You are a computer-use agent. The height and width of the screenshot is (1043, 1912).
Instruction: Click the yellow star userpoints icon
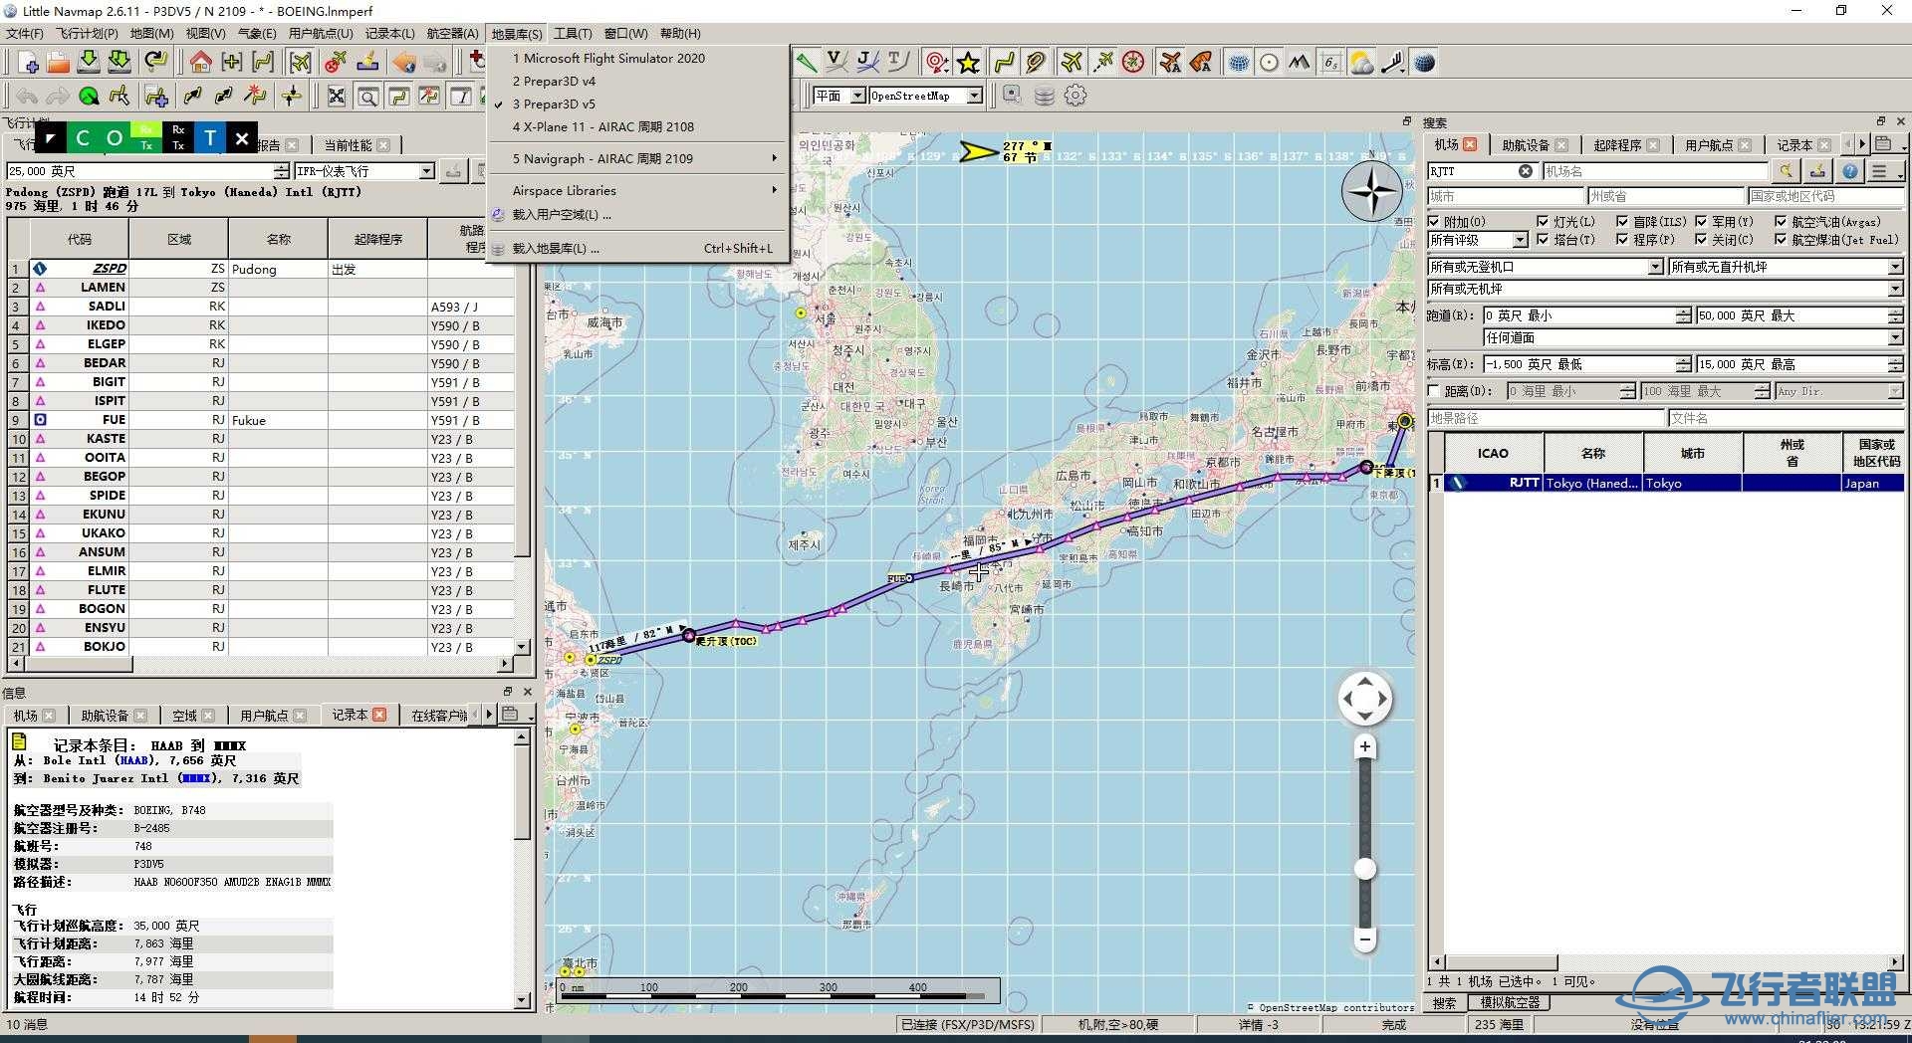968,63
